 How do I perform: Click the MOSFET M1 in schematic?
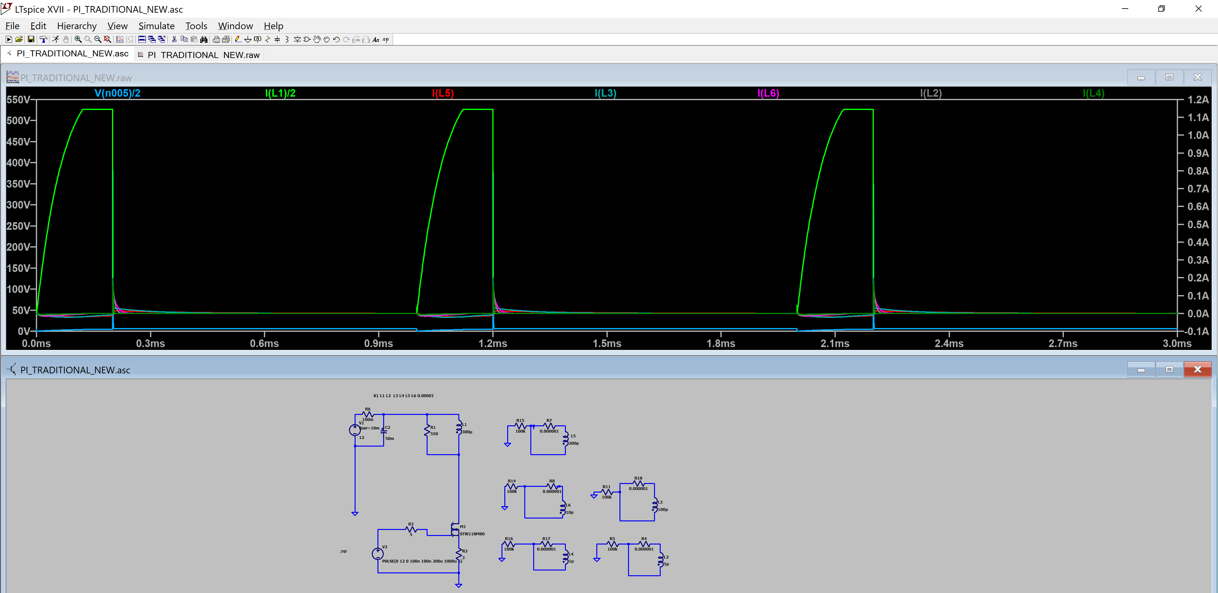(455, 530)
